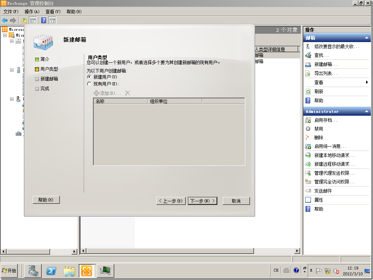
Task: Click the 查找 search icon in actions pane
Action: (x=308, y=55)
